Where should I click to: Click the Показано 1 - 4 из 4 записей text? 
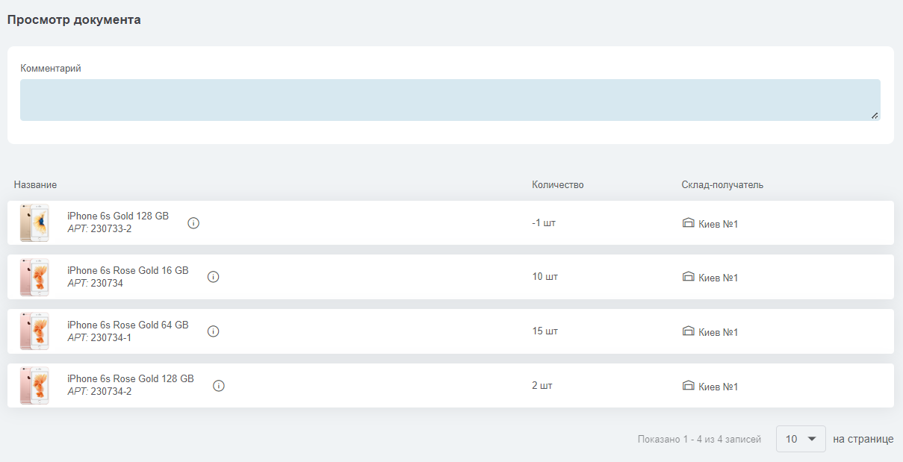(x=700, y=440)
